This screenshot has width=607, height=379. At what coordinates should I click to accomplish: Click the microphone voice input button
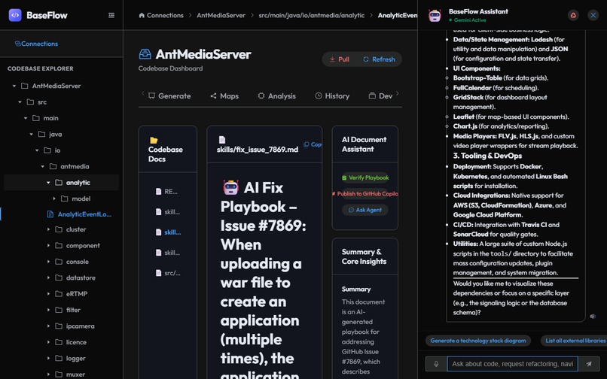[436, 364]
